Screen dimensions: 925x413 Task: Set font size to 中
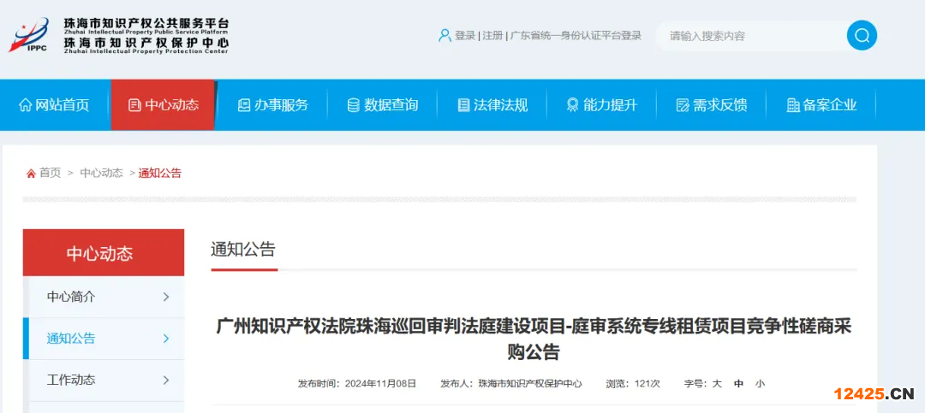738,384
